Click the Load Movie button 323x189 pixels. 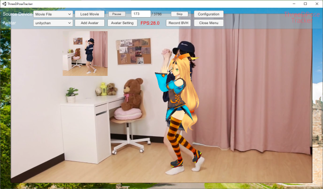click(x=90, y=14)
